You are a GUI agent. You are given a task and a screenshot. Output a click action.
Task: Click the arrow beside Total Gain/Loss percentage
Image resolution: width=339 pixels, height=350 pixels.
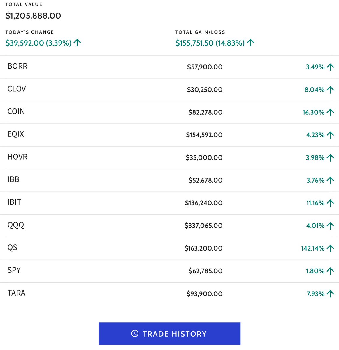pos(250,43)
